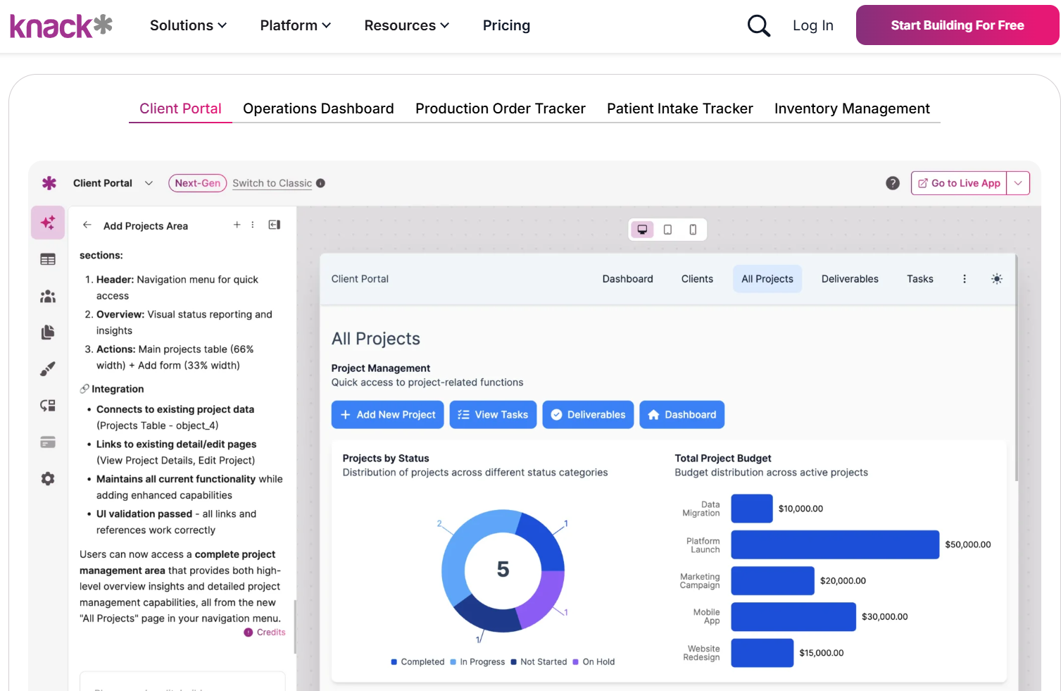Click Start Building For Free button
The height and width of the screenshot is (691, 1061).
[958, 25]
